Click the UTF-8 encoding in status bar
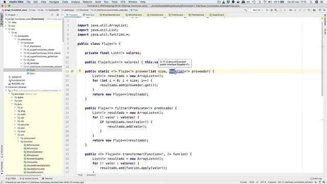The image size is (327, 184). coord(263,182)
